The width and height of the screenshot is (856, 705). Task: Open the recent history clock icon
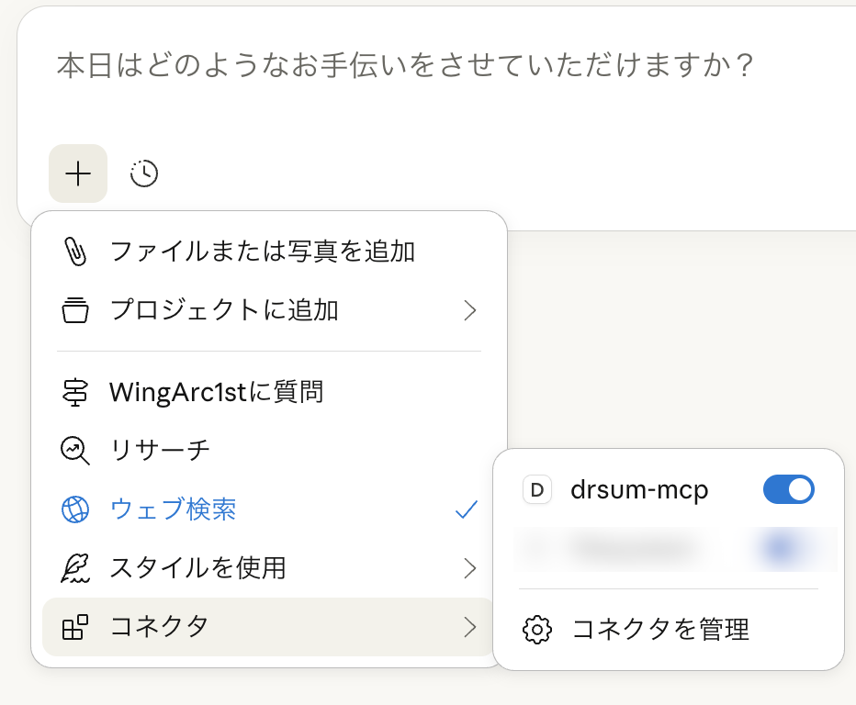coord(144,173)
